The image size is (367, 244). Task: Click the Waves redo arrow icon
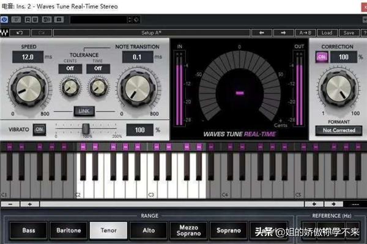(42, 32)
